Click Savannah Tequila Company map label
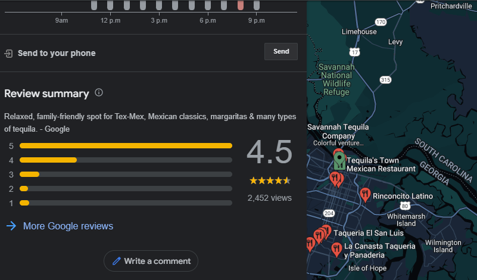 click(338, 132)
